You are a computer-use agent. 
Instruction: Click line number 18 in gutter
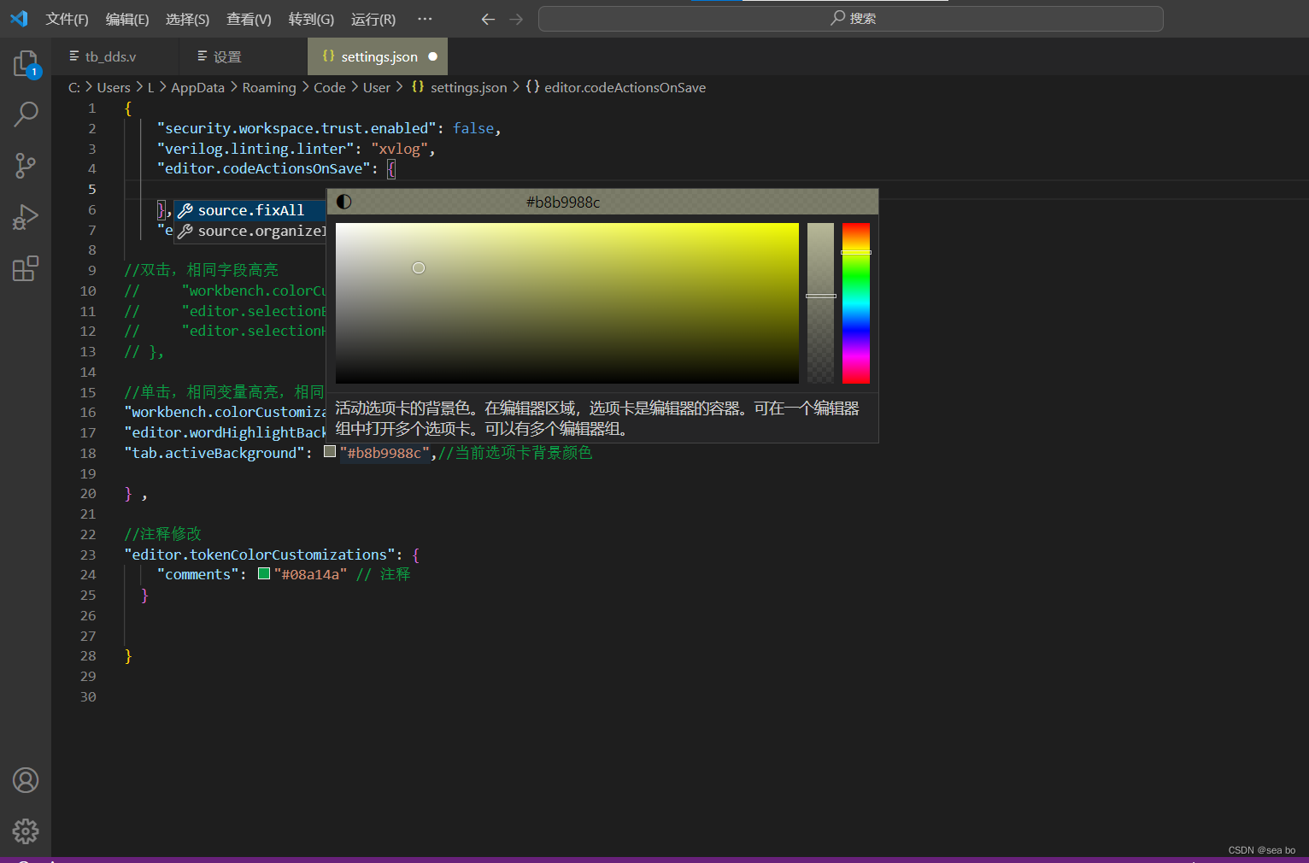tap(89, 453)
